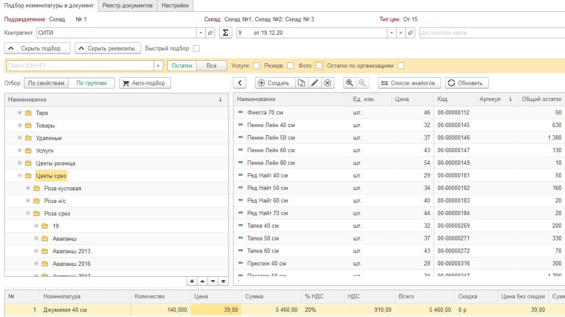Toggle the Услуги checkbox
565x317 pixels.
click(257, 66)
